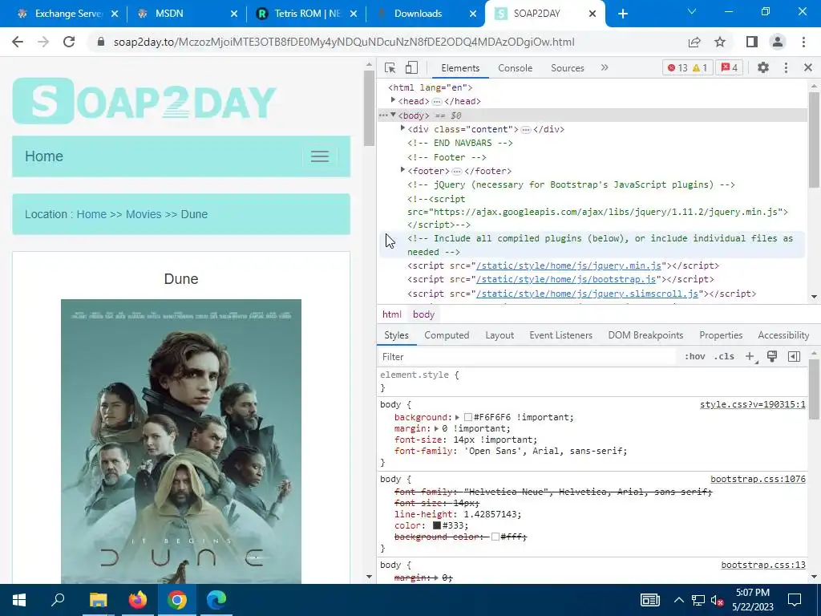Viewport: 821px width, 616px height.
Task: Open the tab search dropdown chevron
Action: (x=692, y=11)
